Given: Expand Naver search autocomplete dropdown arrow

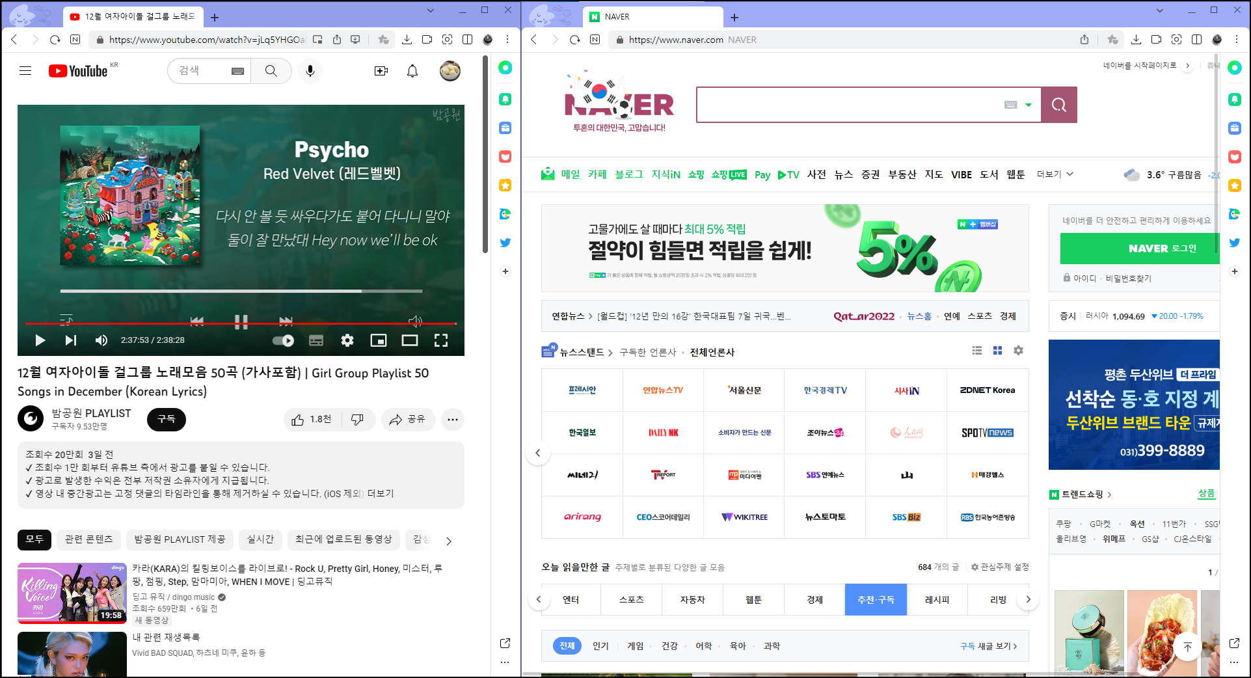Looking at the screenshot, I should point(1029,105).
